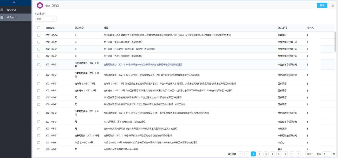Click the 新建 button
Image resolution: width=338 pixels, height=158 pixels.
(x=322, y=5)
